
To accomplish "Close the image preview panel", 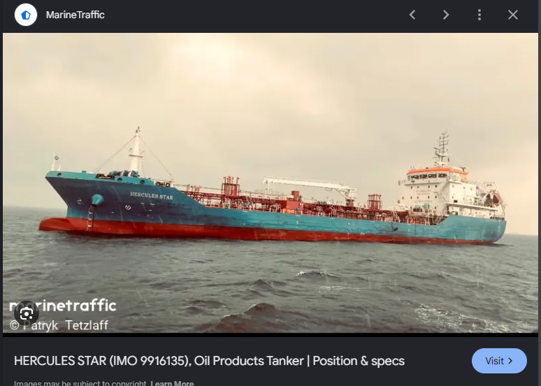I will click(x=513, y=15).
